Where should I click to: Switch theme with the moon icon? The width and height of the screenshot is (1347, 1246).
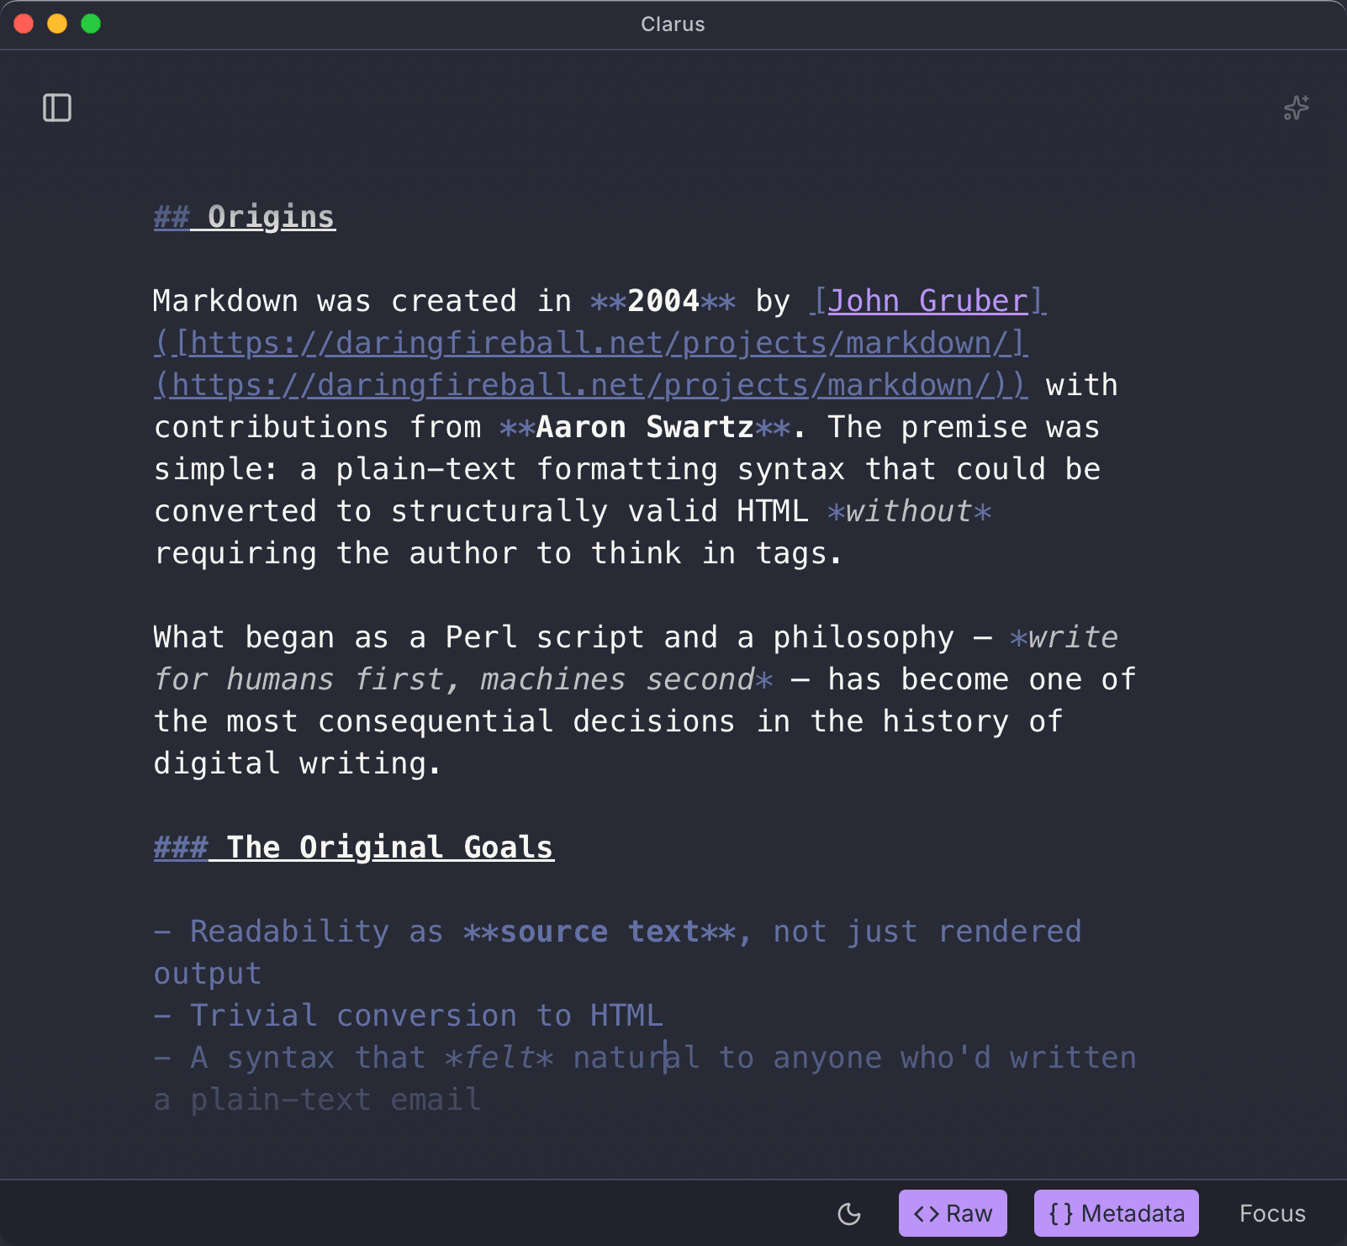click(849, 1213)
